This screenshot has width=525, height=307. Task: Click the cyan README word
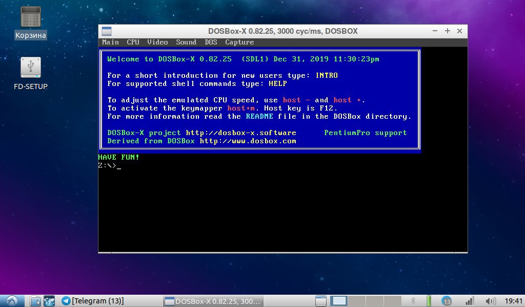[x=259, y=116]
